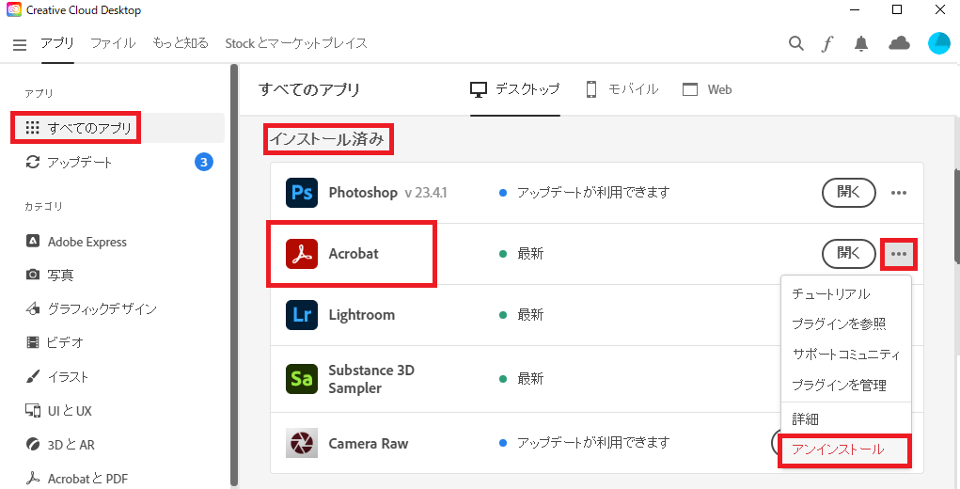This screenshot has height=489, width=960.
Task: Click the インストール済み section heading
Action: tap(327, 139)
